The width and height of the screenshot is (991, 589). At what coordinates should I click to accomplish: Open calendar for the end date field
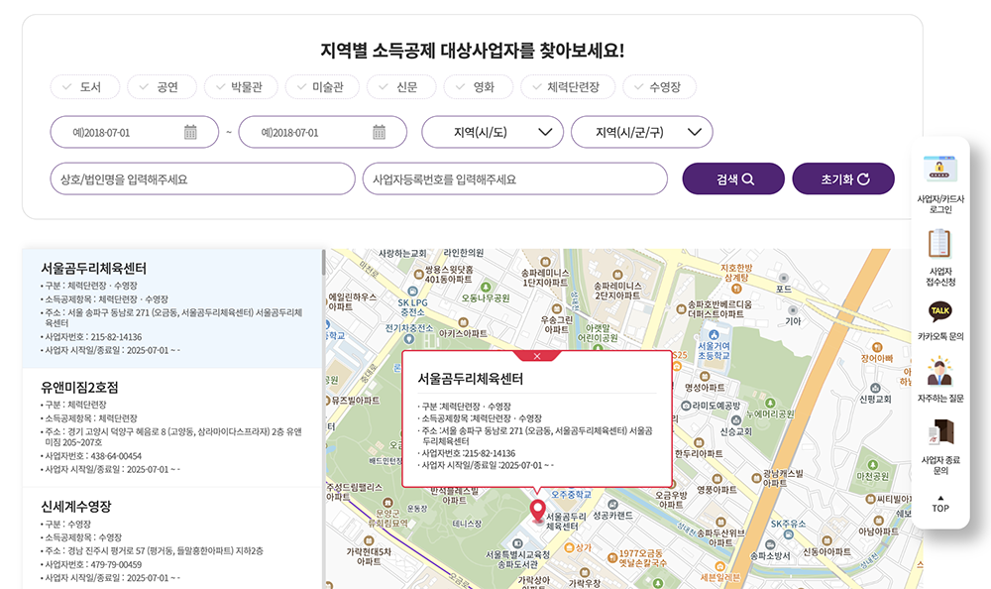pyautogui.click(x=380, y=132)
